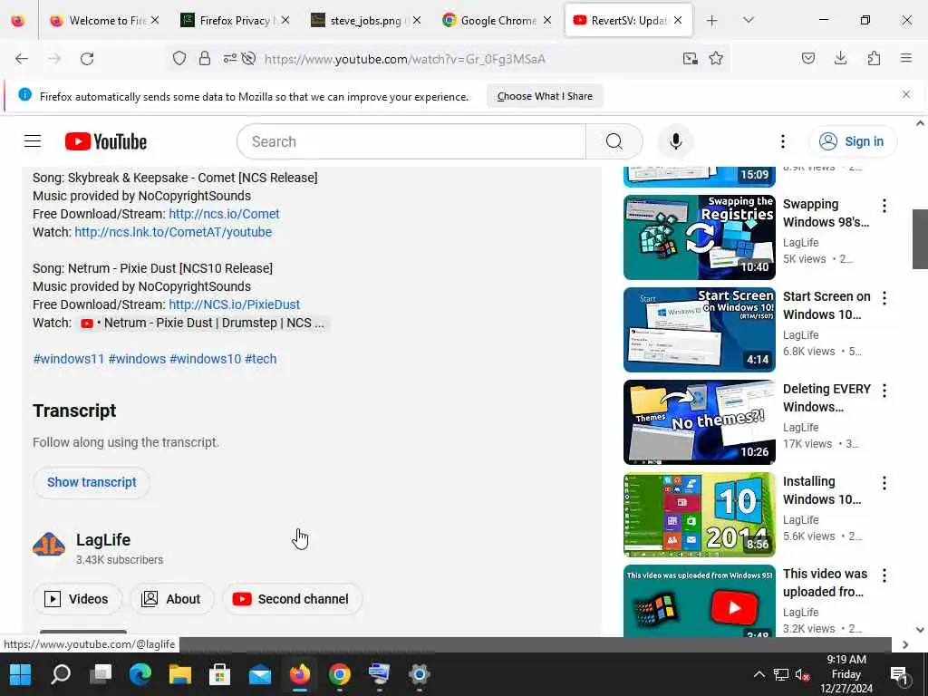Viewport: 928px width, 696px height.
Task: Open Windows taskbar search
Action: pyautogui.click(x=61, y=674)
